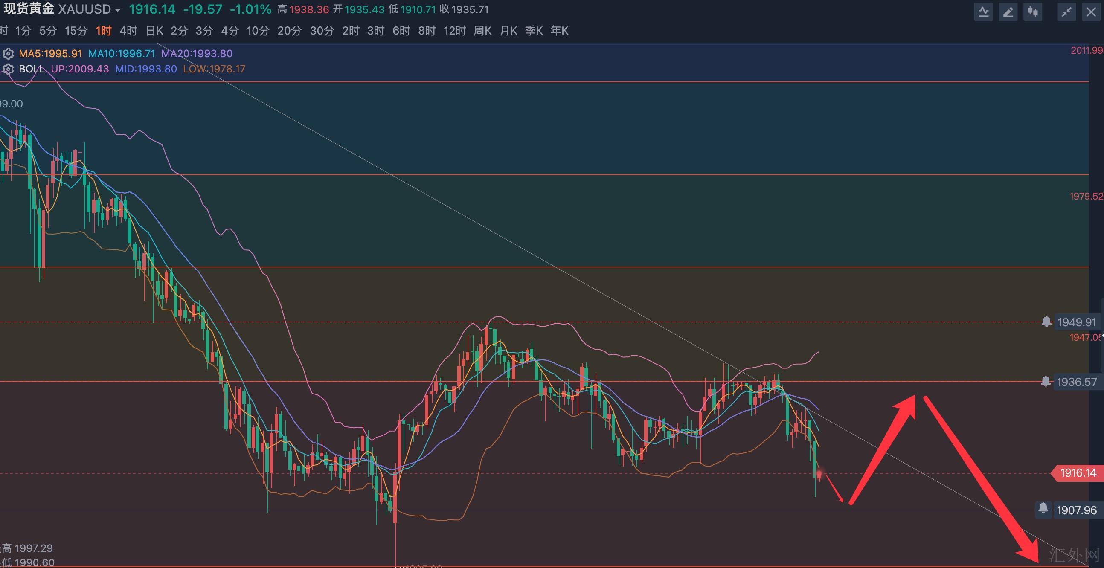Switch to the 4时 timeframe tab
This screenshot has width=1104, height=568.
point(128,31)
